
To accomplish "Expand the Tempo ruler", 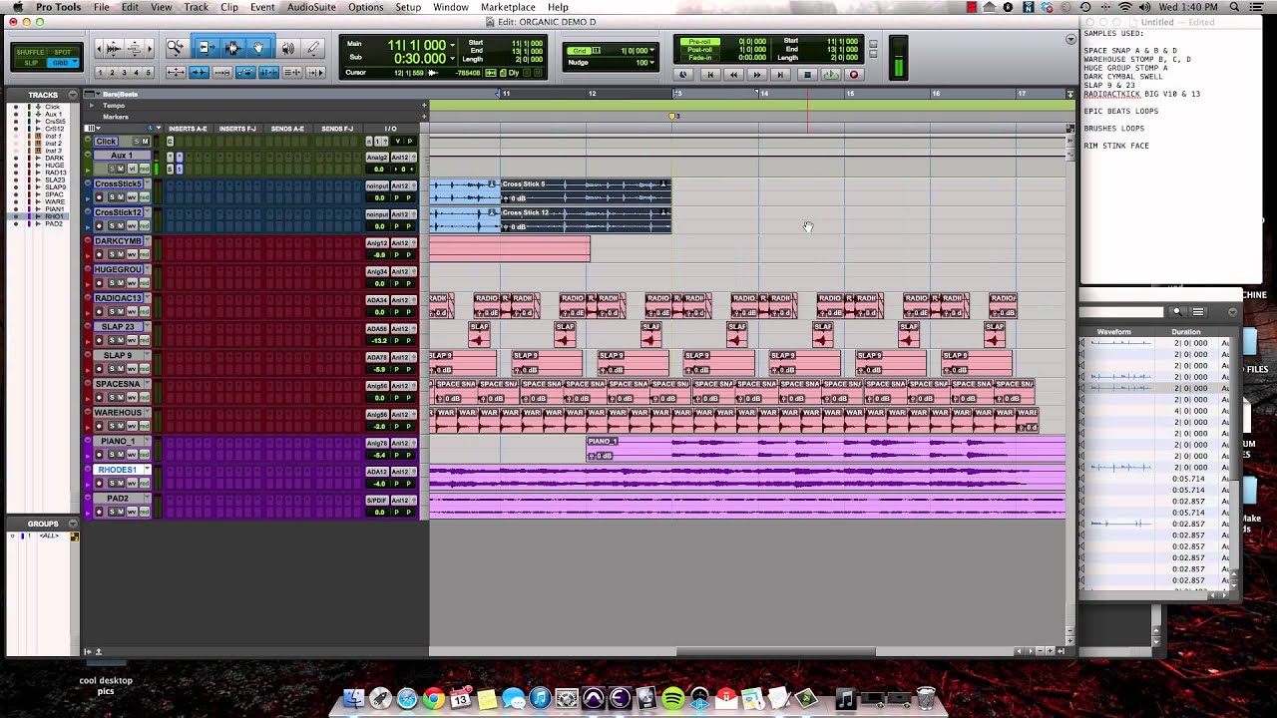I will click(x=91, y=105).
